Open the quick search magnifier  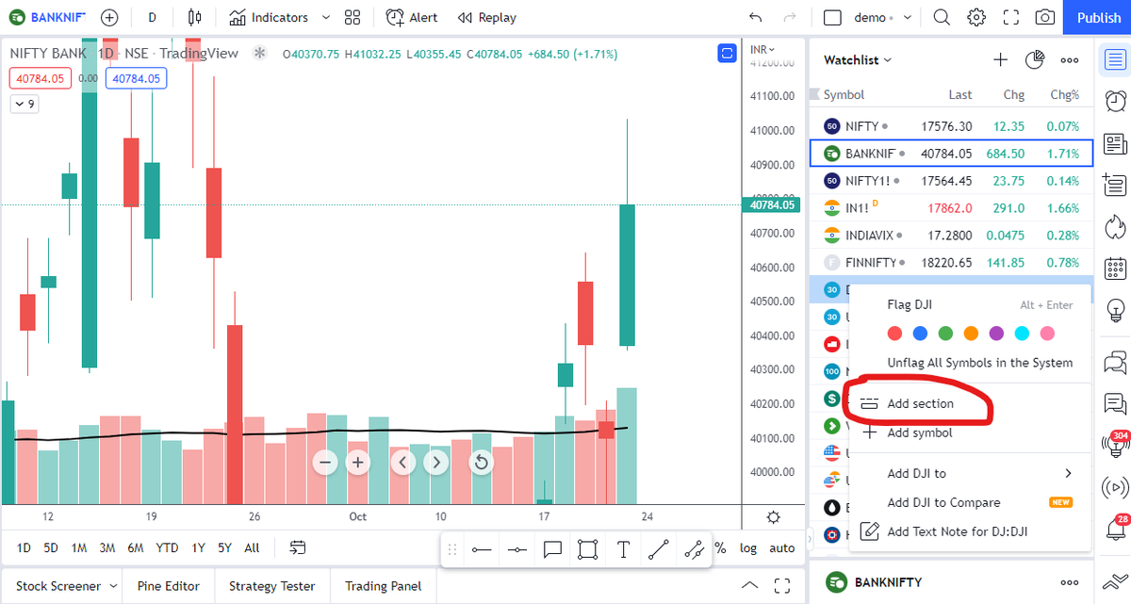tap(942, 17)
